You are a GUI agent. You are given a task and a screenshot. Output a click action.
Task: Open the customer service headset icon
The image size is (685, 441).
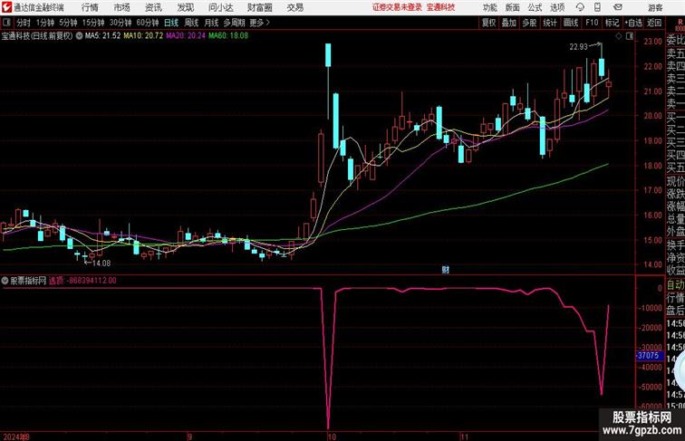coord(580,7)
